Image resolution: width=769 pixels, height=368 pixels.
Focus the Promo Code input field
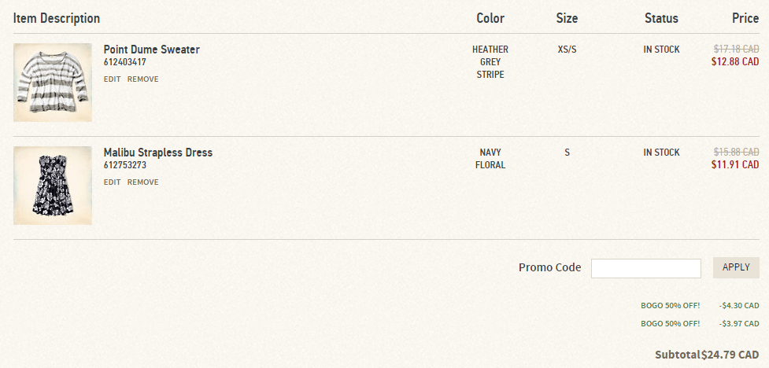[x=646, y=268]
